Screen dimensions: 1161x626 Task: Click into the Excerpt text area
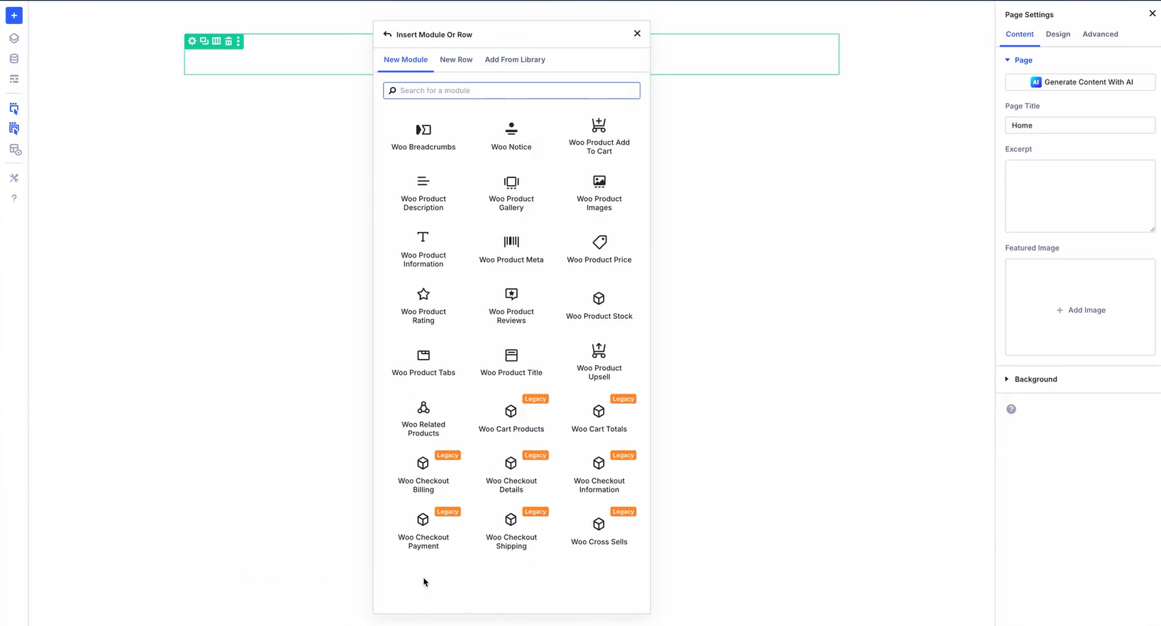[x=1080, y=196]
